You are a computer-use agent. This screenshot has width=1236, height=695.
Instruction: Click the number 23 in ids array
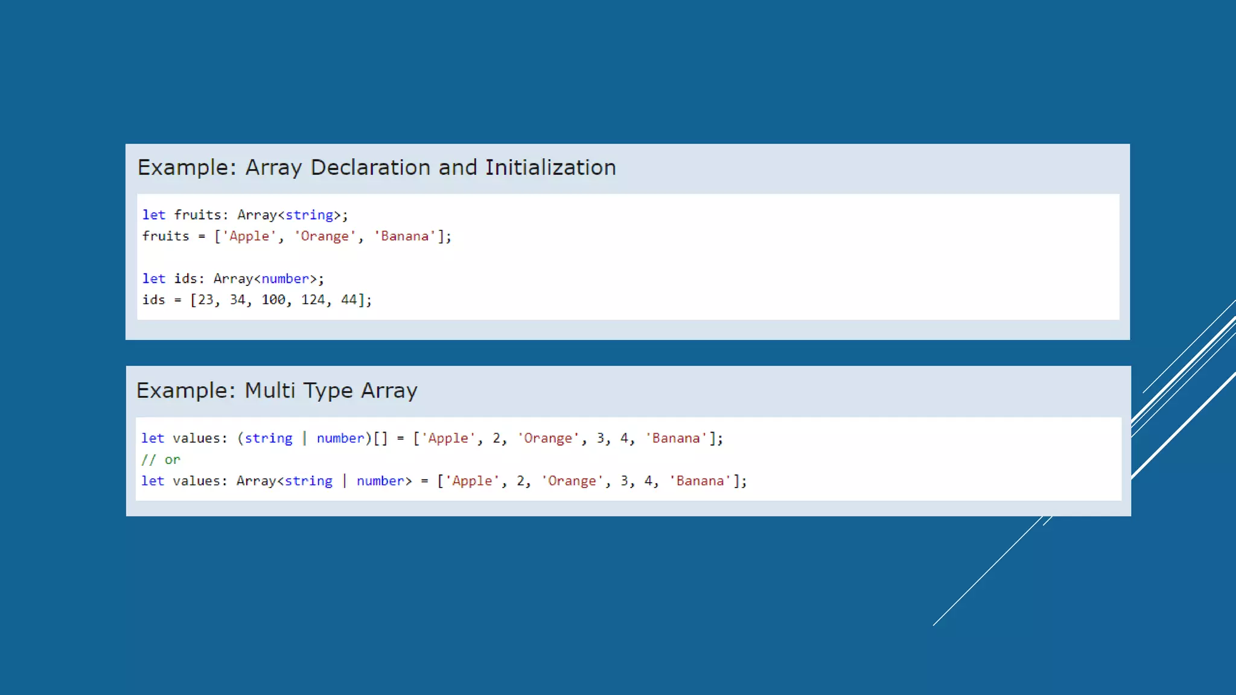pyautogui.click(x=206, y=300)
